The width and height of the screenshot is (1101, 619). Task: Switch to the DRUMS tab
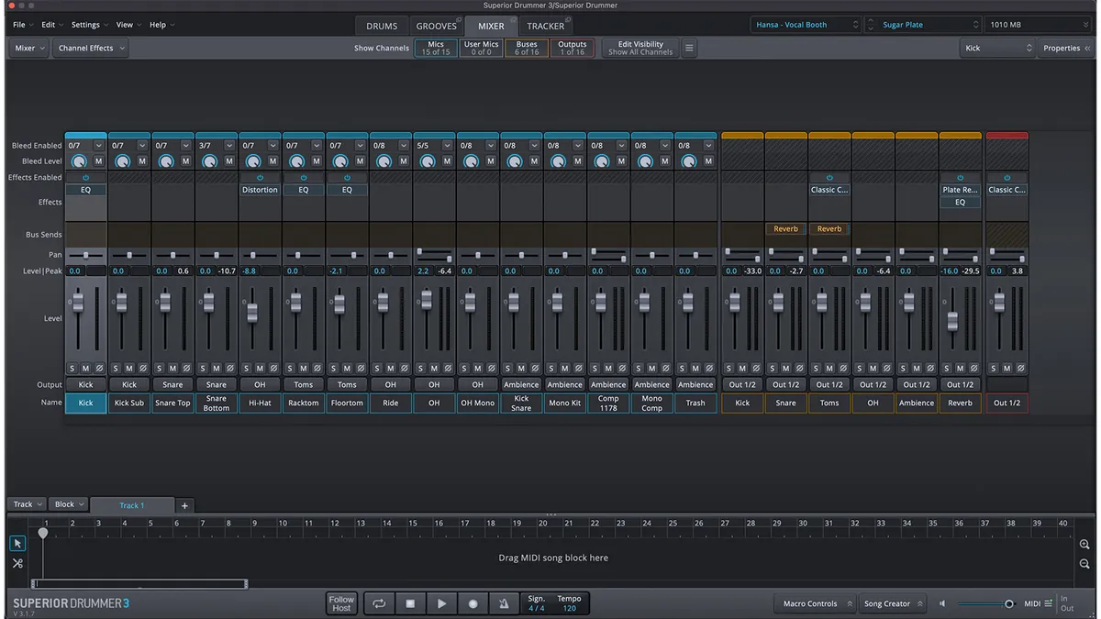[382, 26]
